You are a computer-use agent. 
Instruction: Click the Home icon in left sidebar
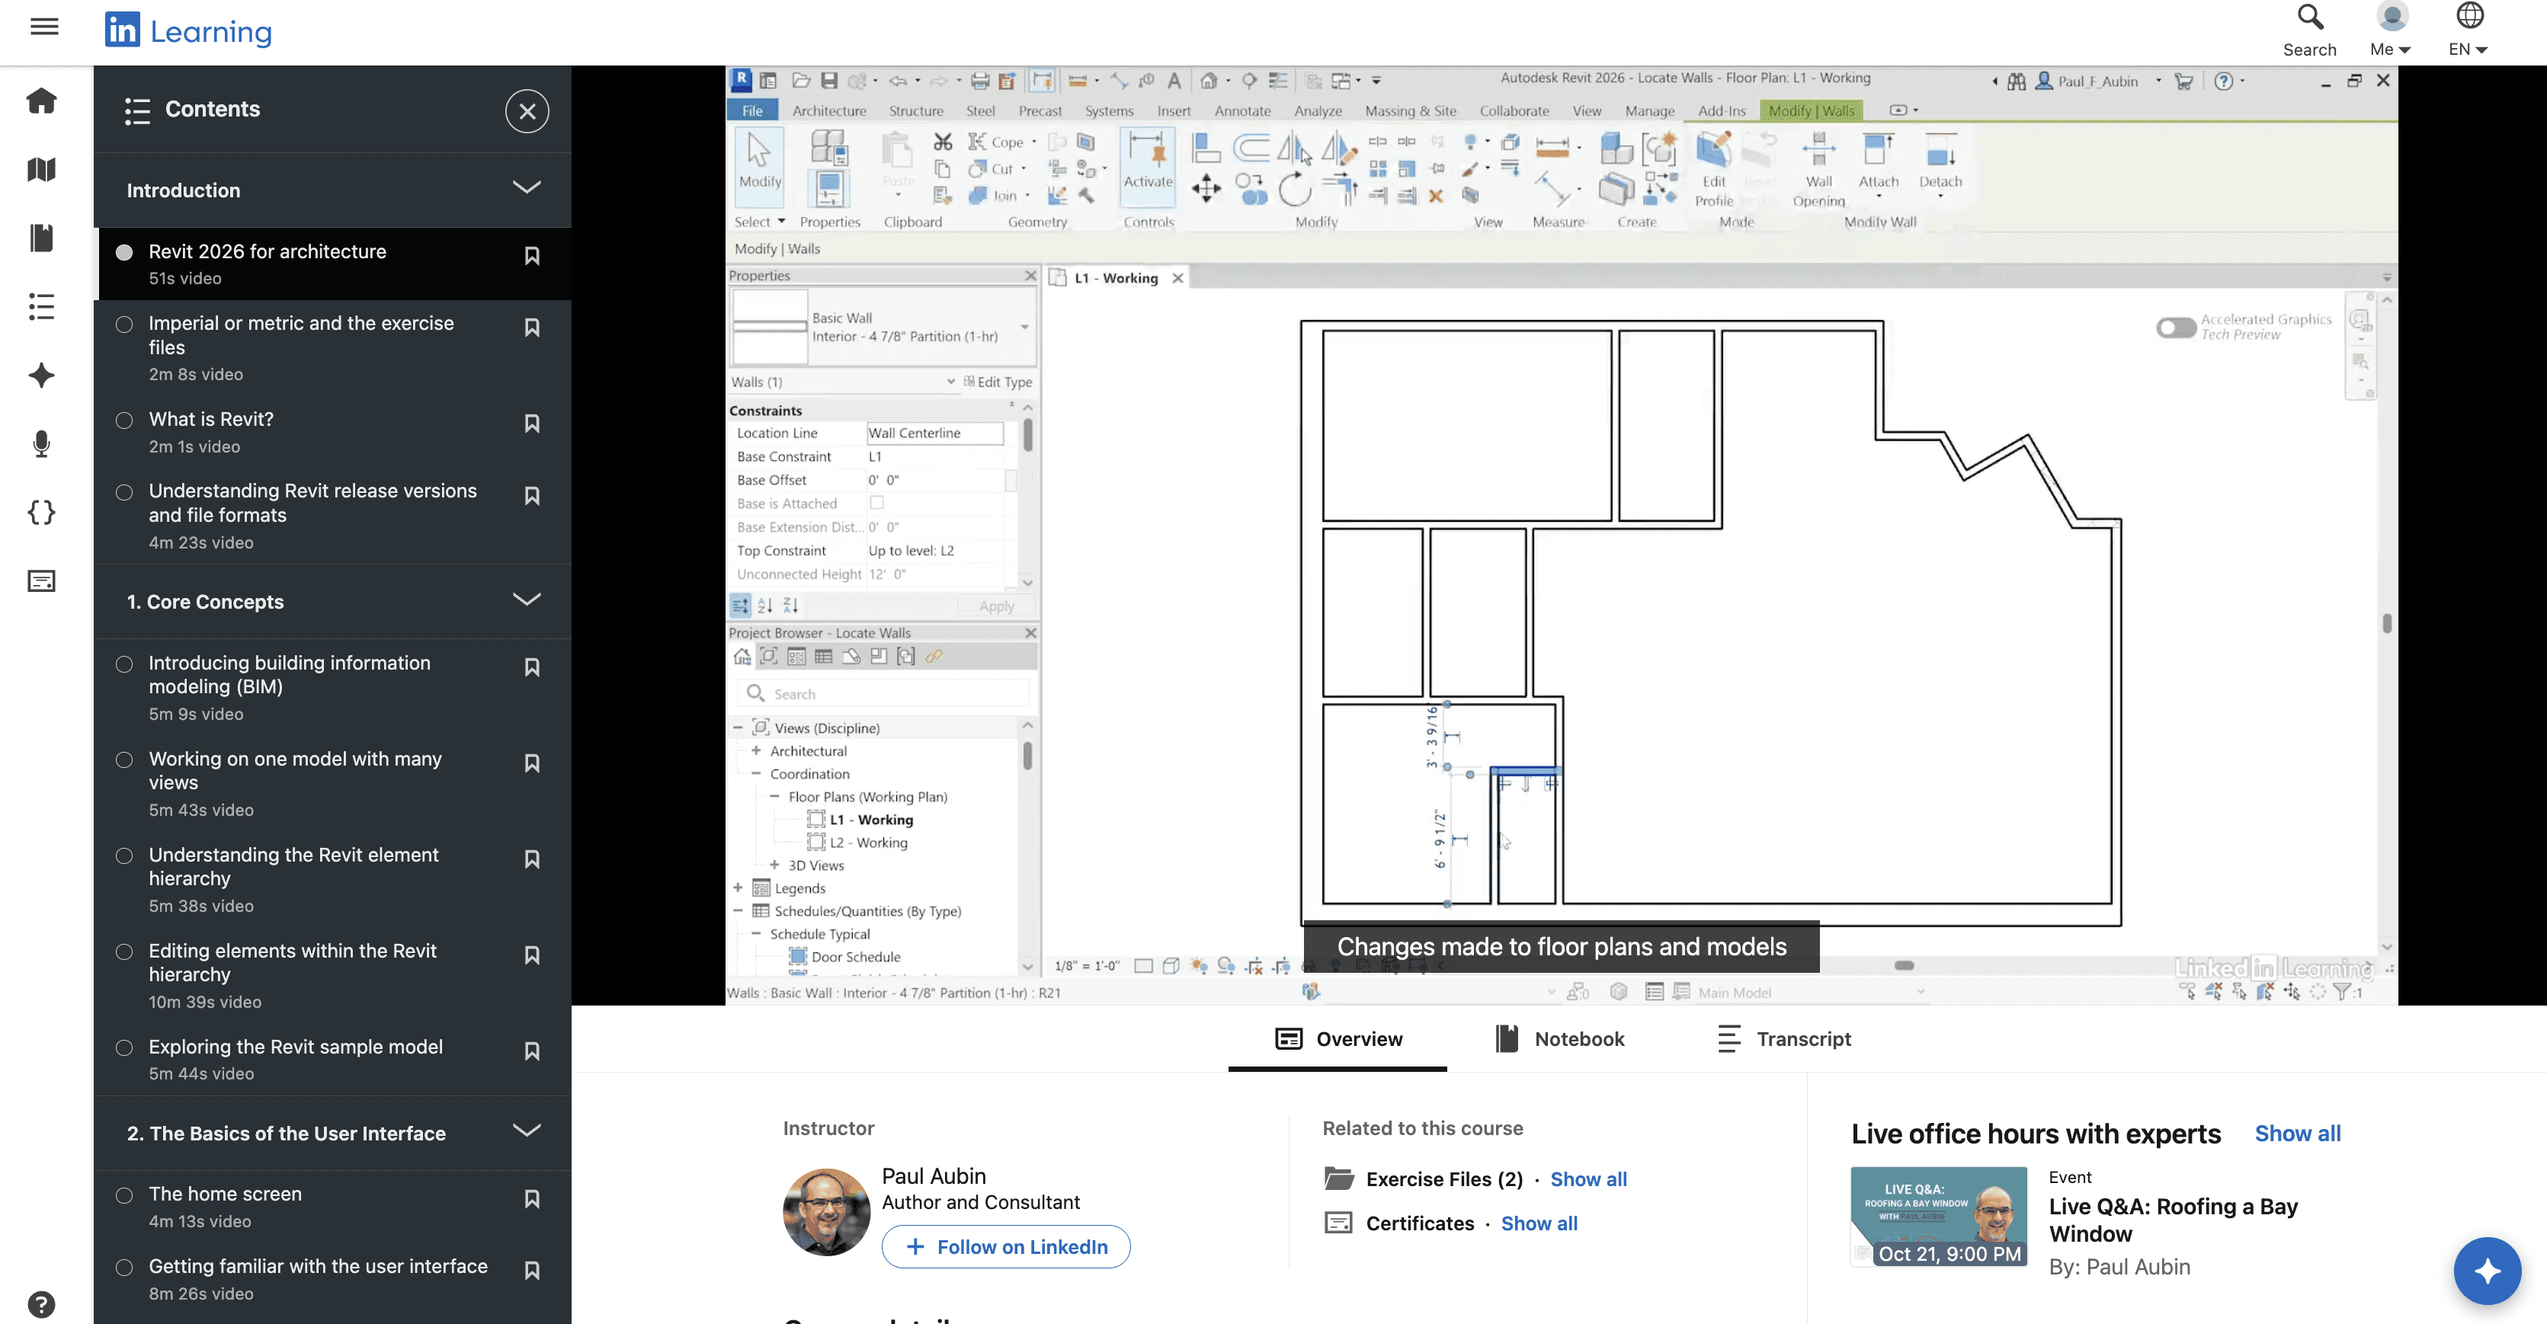coord(41,101)
